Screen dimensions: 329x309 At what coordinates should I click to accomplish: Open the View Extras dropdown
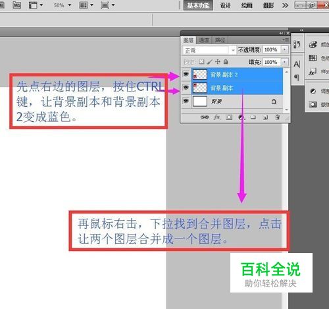(x=36, y=5)
